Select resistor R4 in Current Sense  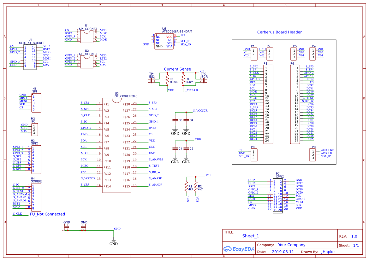pyautogui.click(x=183, y=80)
